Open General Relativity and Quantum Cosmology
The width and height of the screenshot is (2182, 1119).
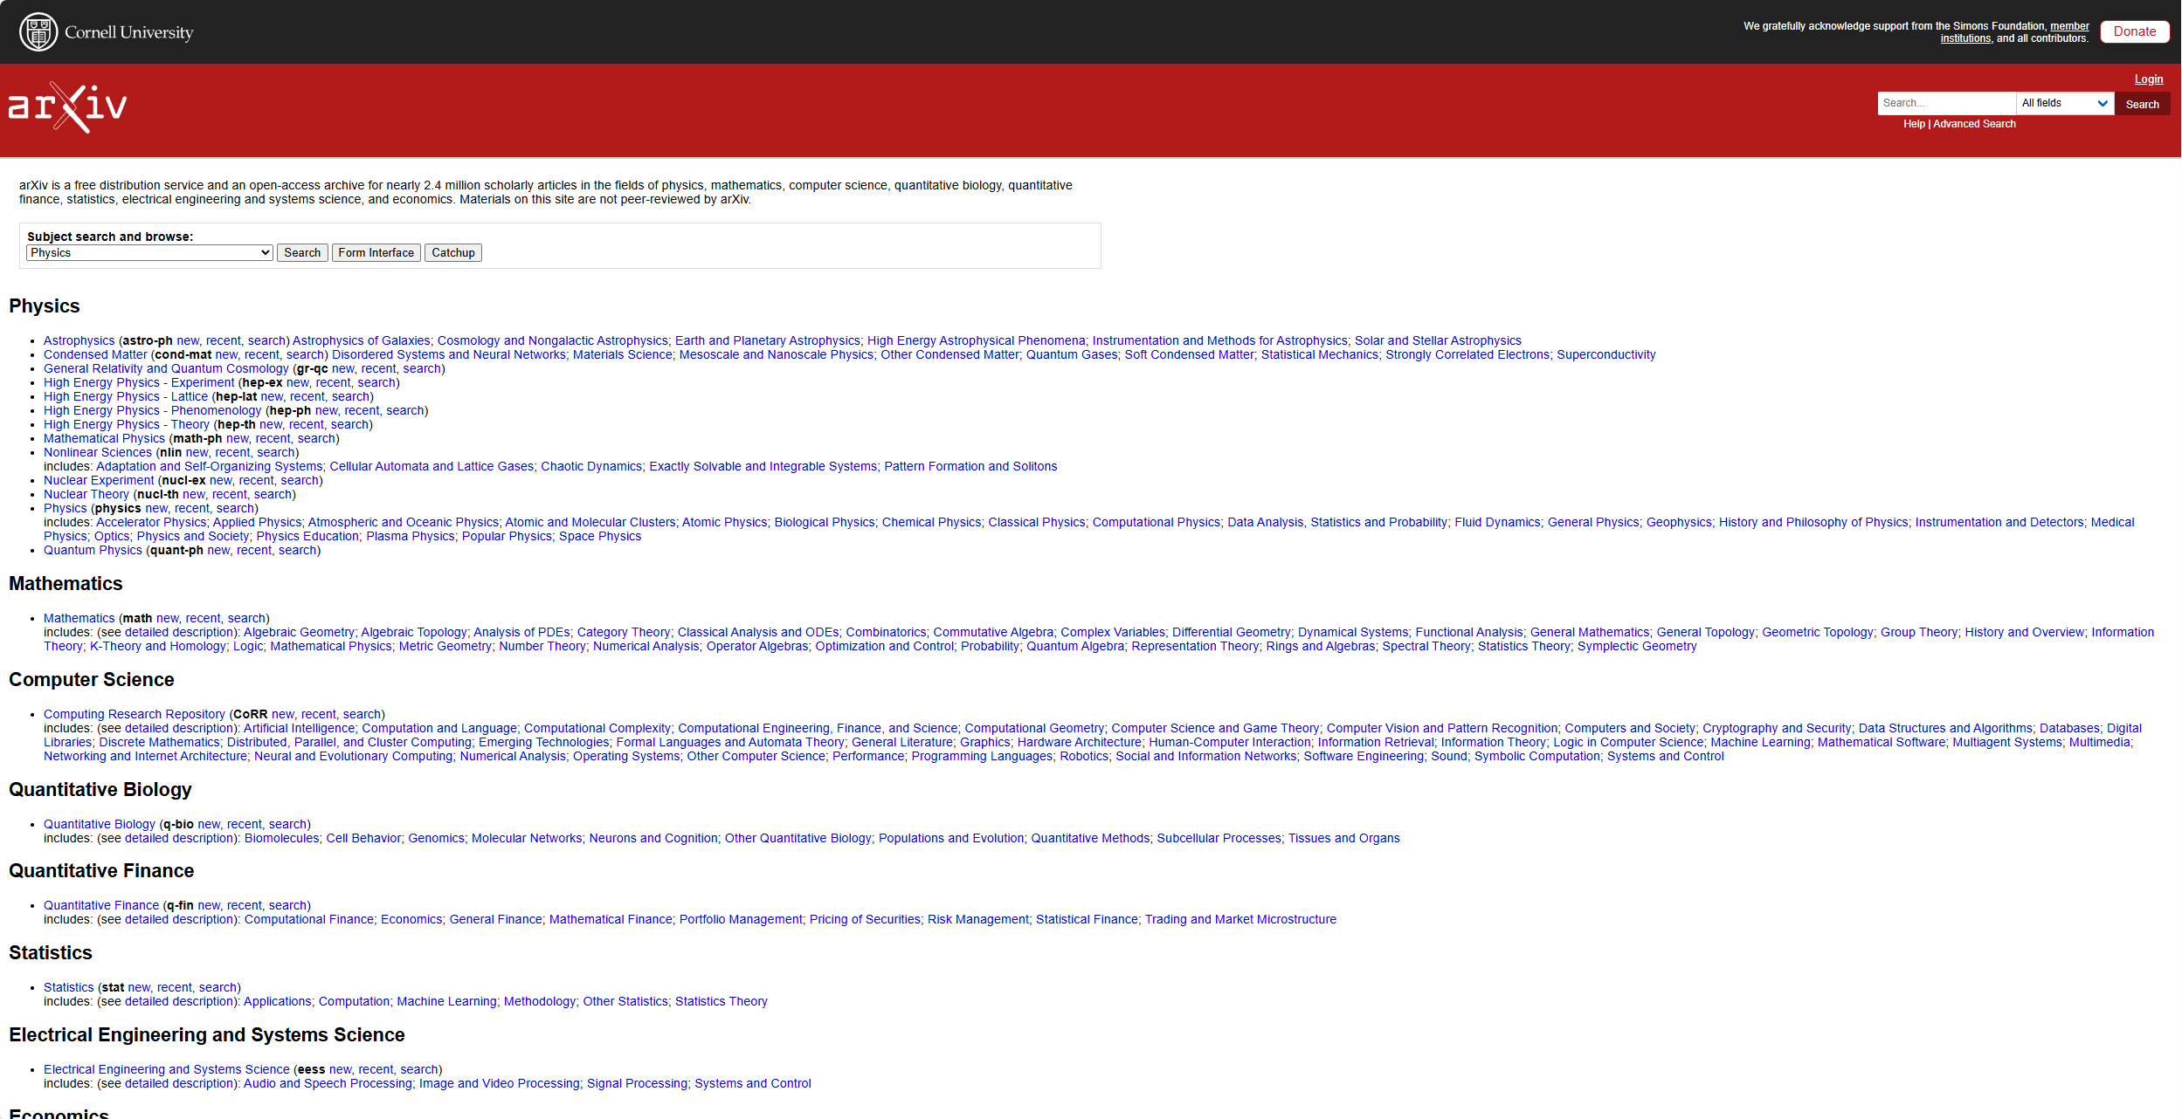[166, 369]
